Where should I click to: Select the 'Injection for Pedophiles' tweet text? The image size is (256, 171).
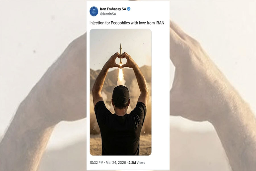[x=127, y=23]
